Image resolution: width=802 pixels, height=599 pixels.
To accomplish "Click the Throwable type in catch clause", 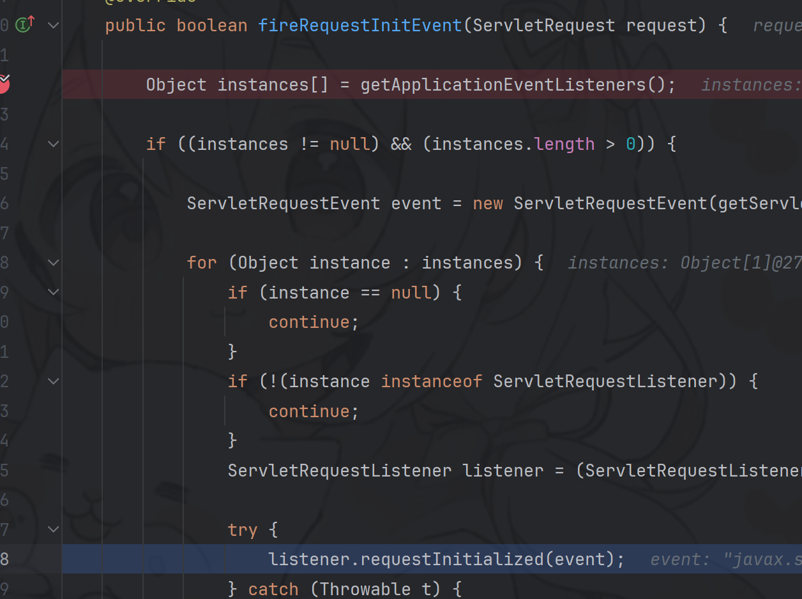I will tap(360, 589).
